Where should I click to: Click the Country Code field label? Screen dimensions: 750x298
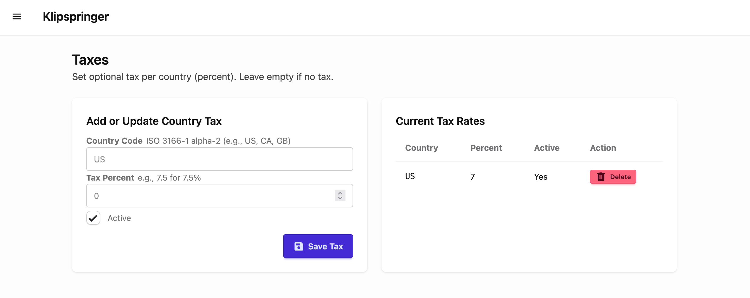[x=114, y=141]
